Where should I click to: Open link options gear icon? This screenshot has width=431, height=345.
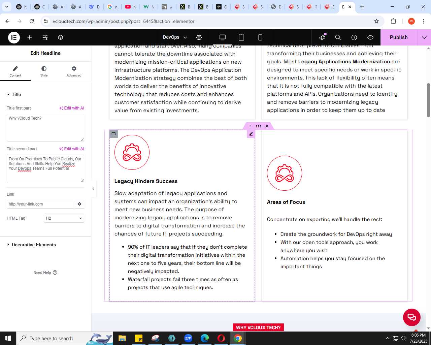[79, 204]
